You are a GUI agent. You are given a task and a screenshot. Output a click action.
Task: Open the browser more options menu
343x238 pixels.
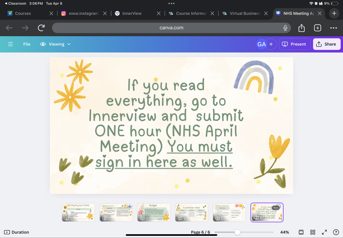(333, 28)
